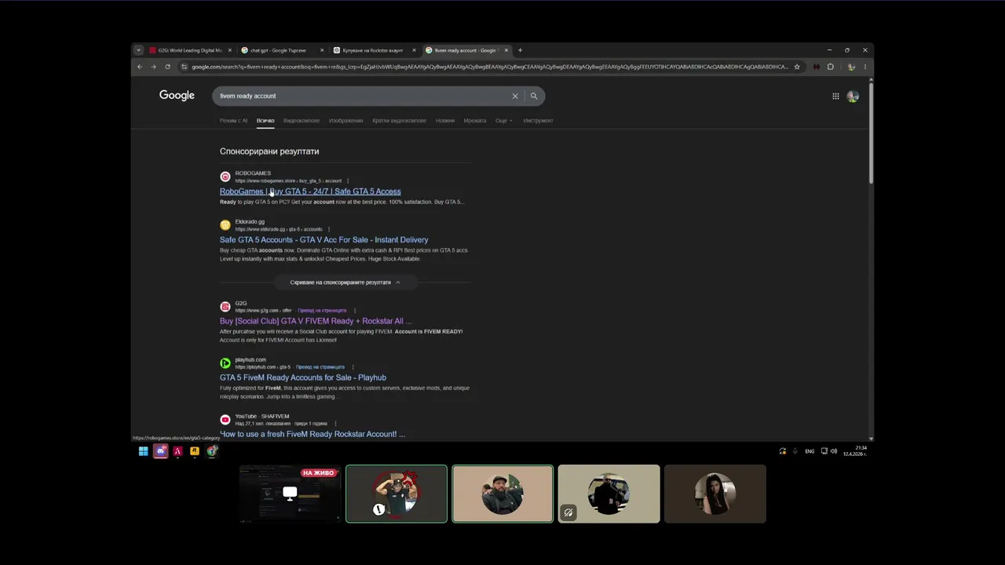Select the Кратки видеоклипове filter
The height and width of the screenshot is (565, 1005).
[399, 121]
